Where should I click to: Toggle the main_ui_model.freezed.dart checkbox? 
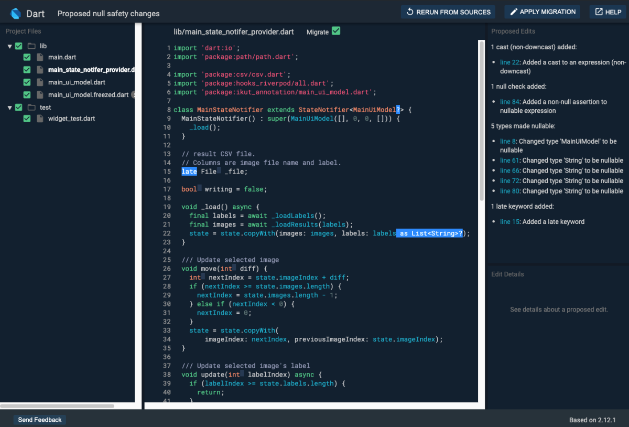pos(27,95)
